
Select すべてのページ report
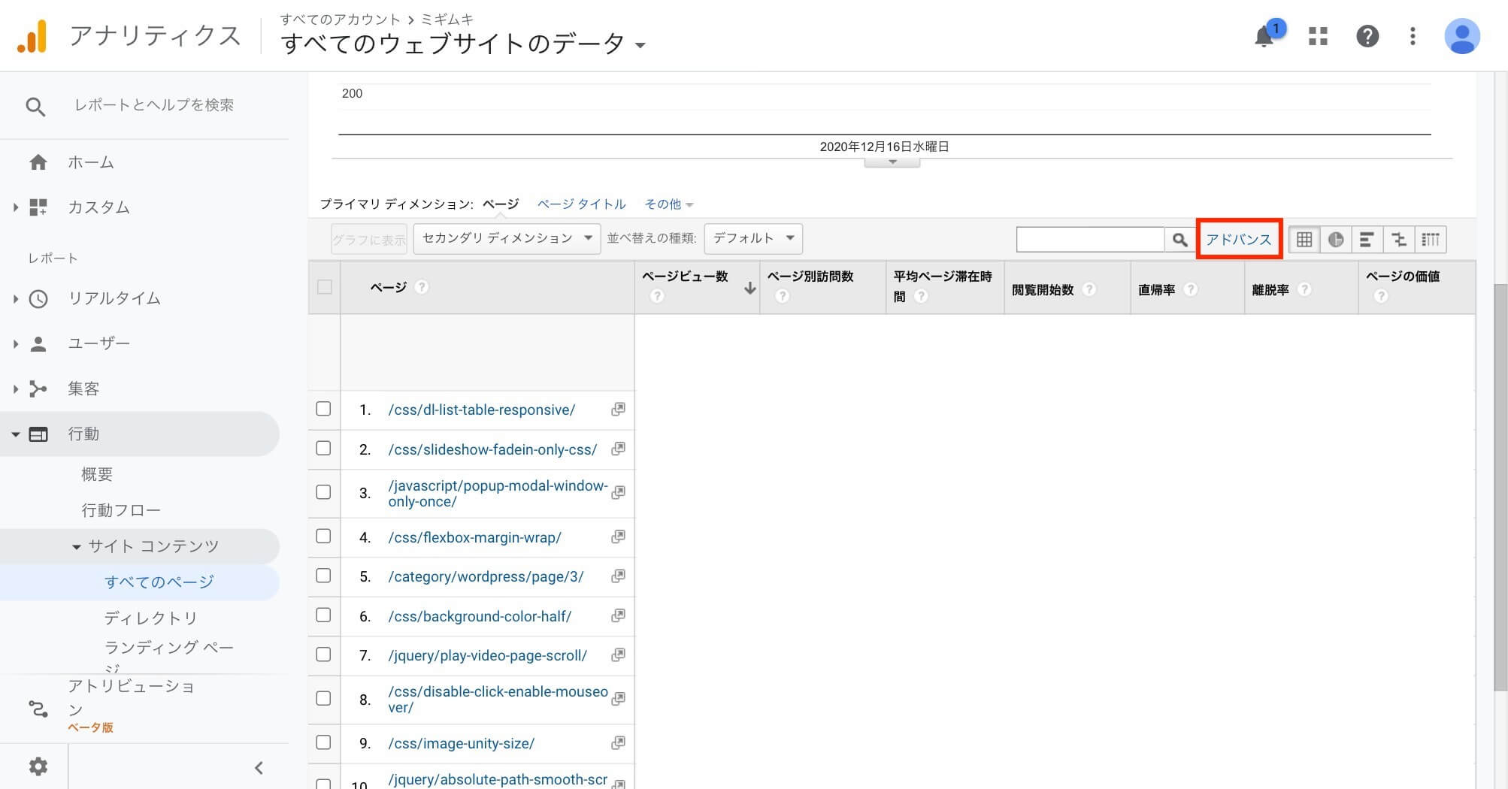coord(159,582)
